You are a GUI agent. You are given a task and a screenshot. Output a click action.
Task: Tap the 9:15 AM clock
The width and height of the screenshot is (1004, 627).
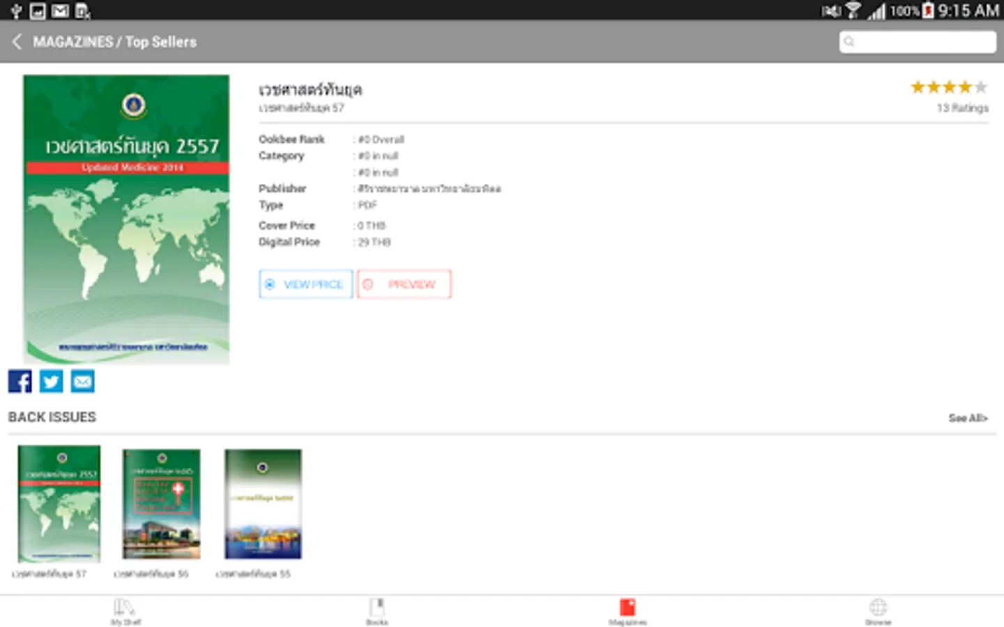(x=968, y=10)
